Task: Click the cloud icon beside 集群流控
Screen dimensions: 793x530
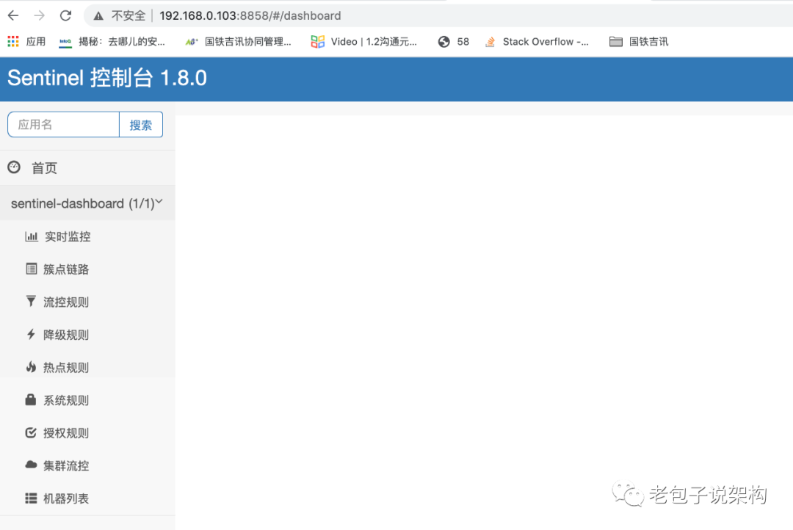Action: 32,465
